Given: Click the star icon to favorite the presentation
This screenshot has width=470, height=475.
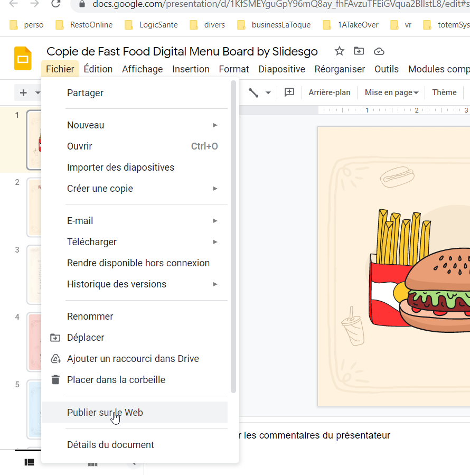Looking at the screenshot, I should pos(339,51).
